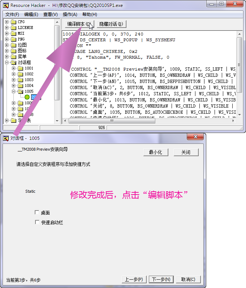The width and height of the screenshot is (246, 288).
Task: Select the 1002 folder icon
Action: (x=21, y=74)
